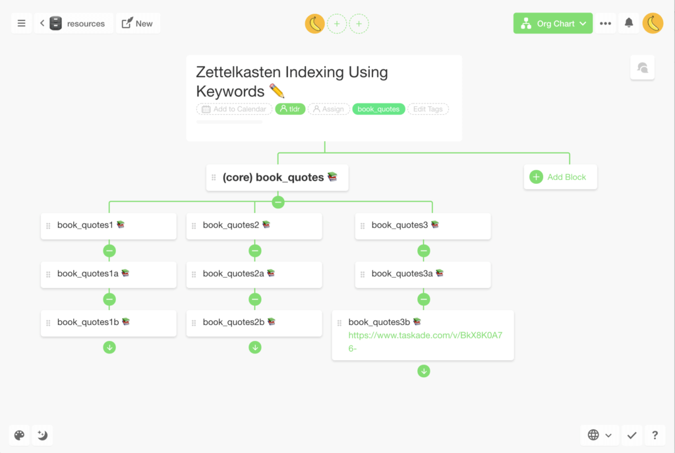Viewport: 675px width, 453px height.
Task: Open the comment bubble icon below the avatar
Action: tap(642, 67)
